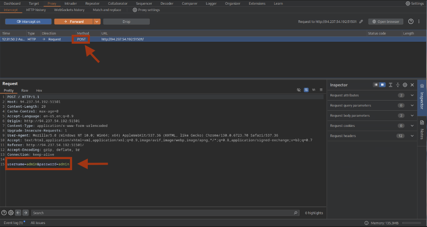Open Event log in status bar
Viewport: 427px width, 227px height.
14,223
